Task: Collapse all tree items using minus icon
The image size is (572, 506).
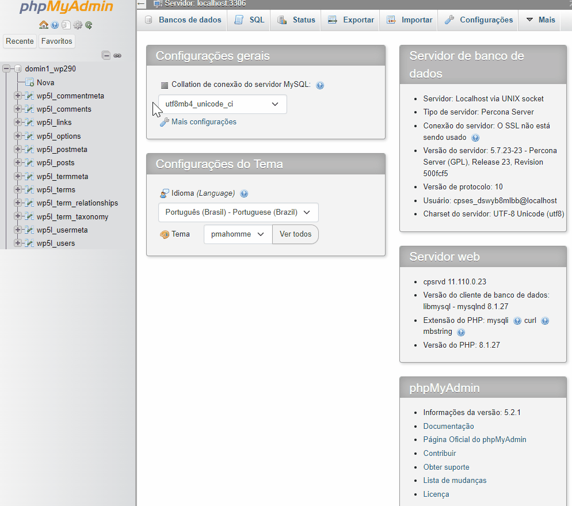Action: (106, 55)
